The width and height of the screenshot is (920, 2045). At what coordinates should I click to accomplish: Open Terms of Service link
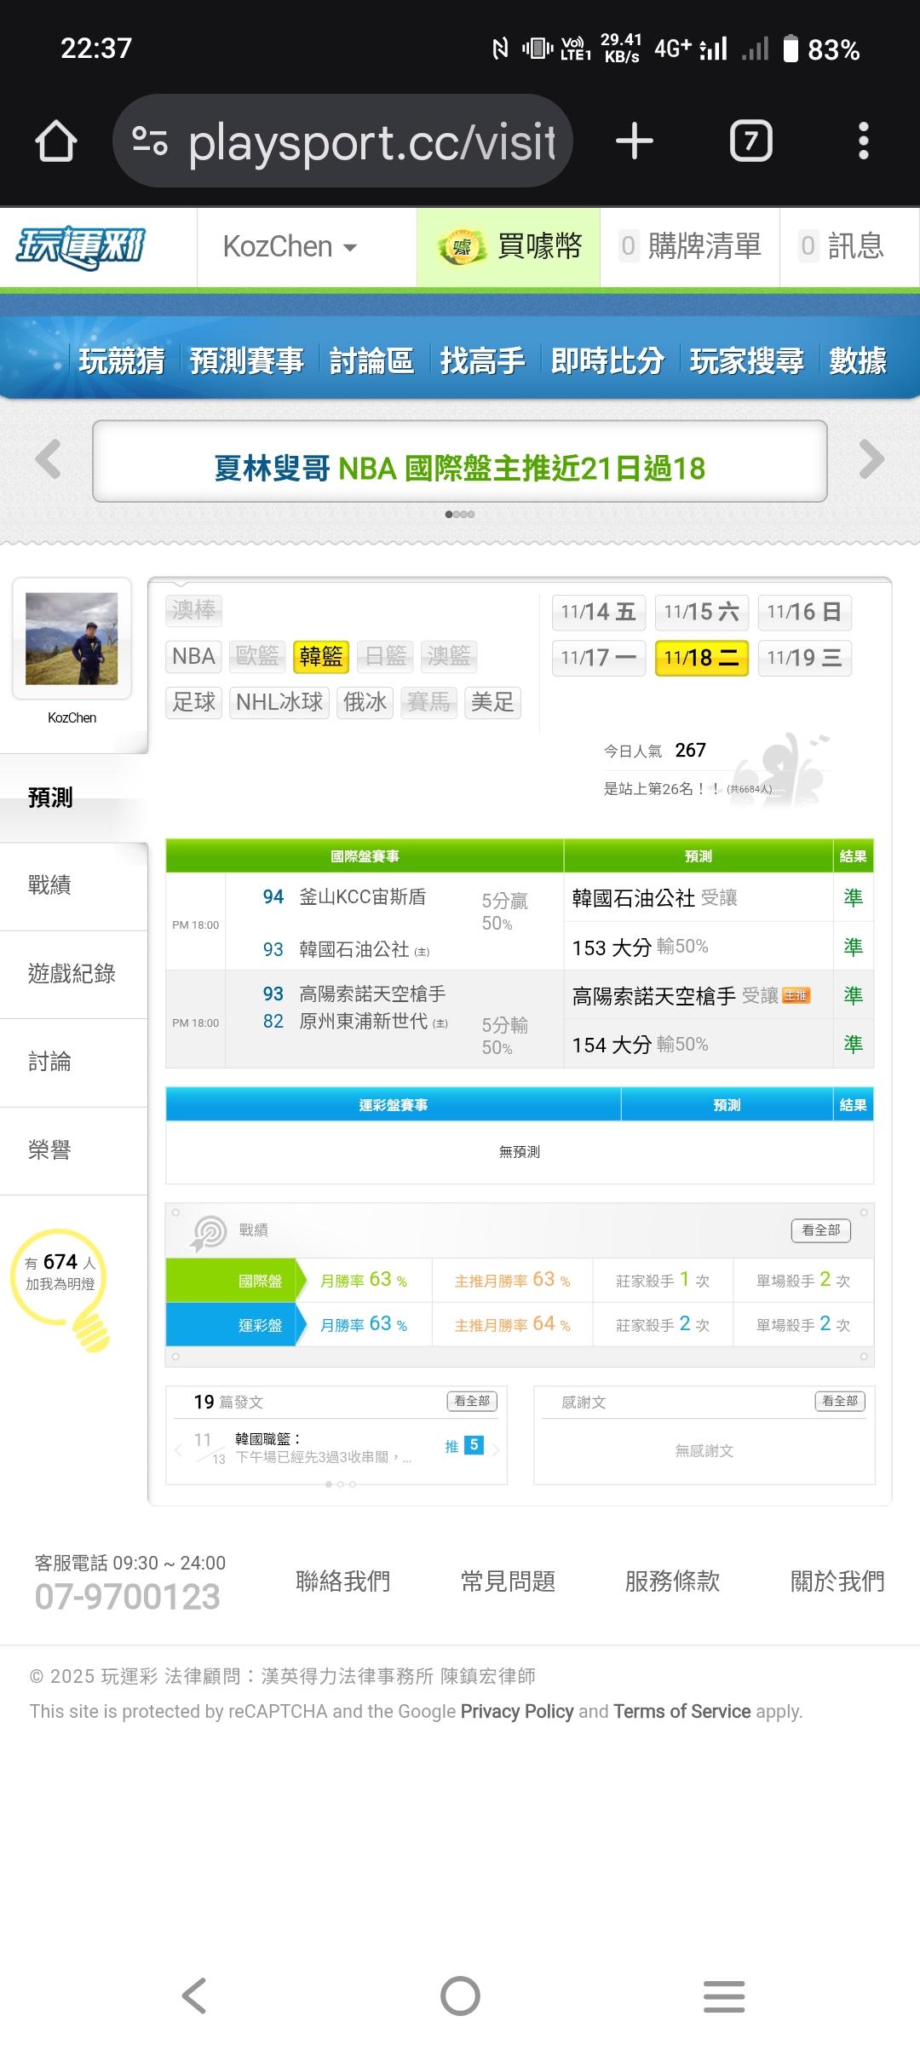682,1711
